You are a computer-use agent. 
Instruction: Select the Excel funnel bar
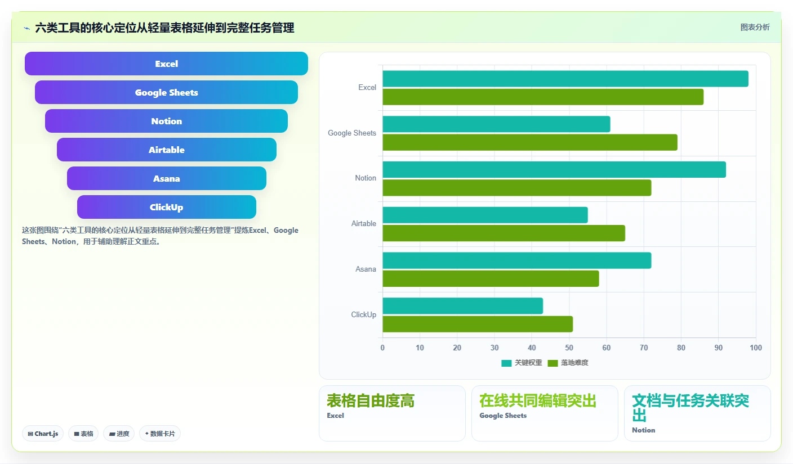coord(166,64)
